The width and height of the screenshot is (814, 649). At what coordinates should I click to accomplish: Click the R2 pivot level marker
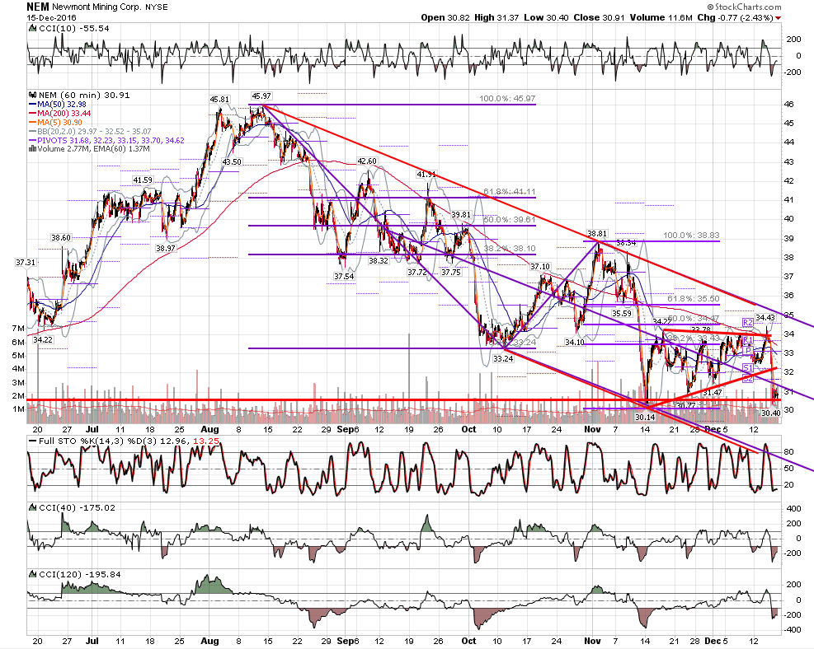click(747, 322)
